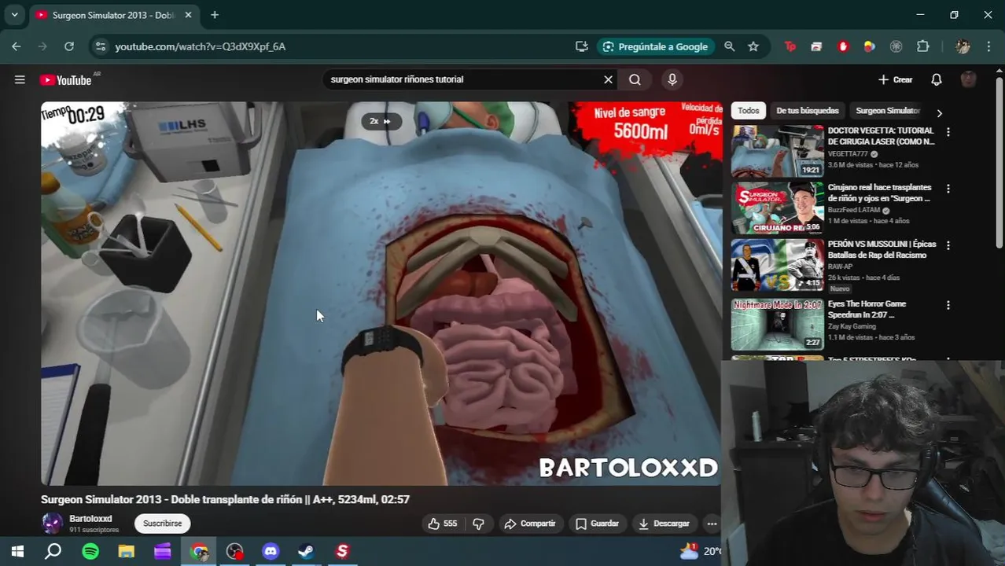Start voice search with microphone icon
The height and width of the screenshot is (566, 1005).
coord(672,79)
